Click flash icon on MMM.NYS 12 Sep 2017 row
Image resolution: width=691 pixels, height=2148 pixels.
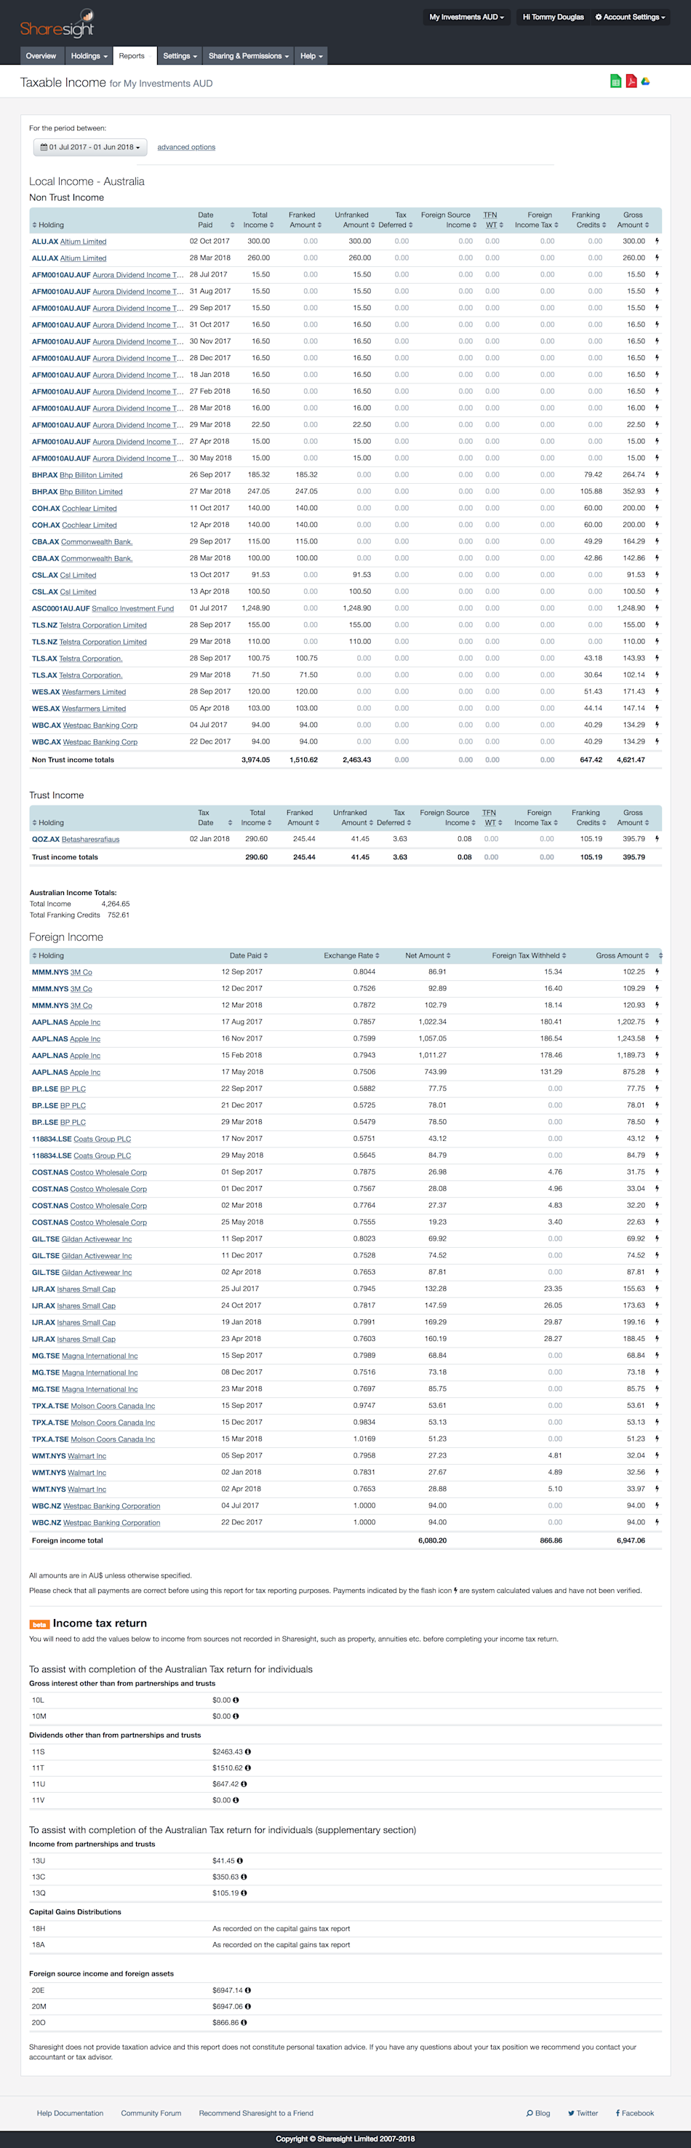tap(657, 971)
